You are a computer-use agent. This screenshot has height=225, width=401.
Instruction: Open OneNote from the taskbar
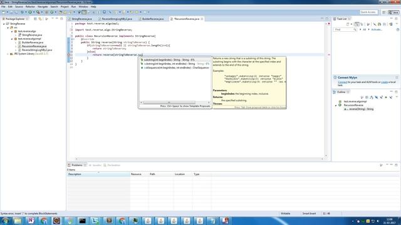(x=31, y=221)
